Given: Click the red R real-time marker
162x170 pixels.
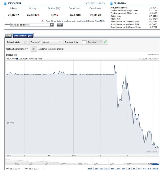Looking at the screenshot, I should tap(38, 15).
